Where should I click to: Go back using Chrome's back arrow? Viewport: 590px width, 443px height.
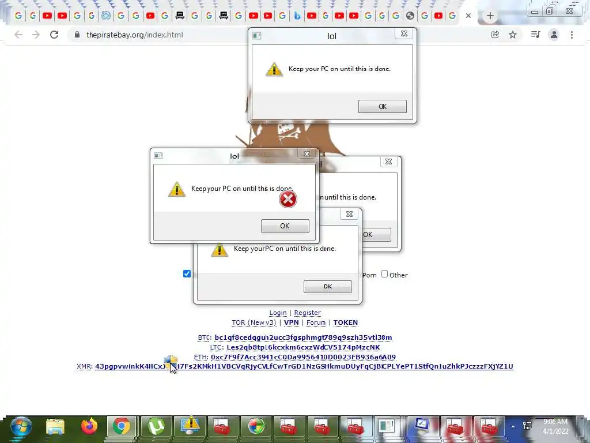pyautogui.click(x=18, y=35)
